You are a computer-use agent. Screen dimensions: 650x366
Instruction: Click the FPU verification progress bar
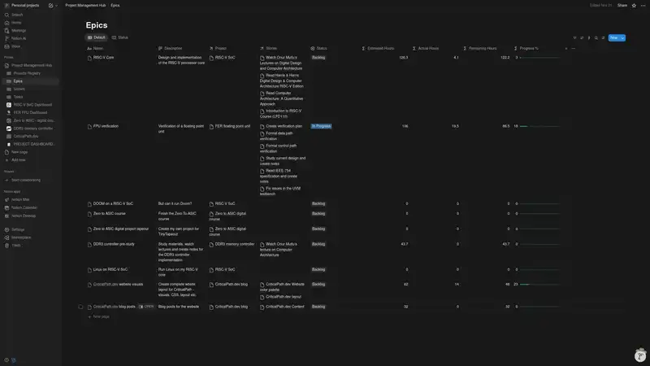tap(539, 126)
